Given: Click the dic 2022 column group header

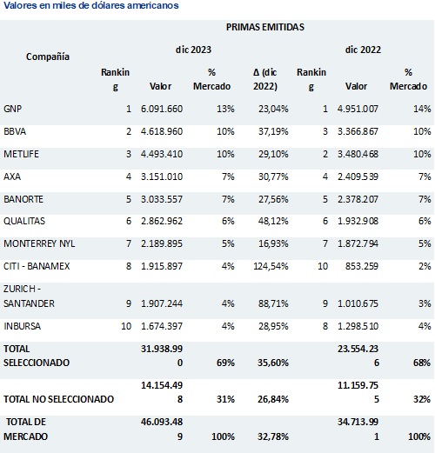Looking at the screenshot, I should point(363,50).
